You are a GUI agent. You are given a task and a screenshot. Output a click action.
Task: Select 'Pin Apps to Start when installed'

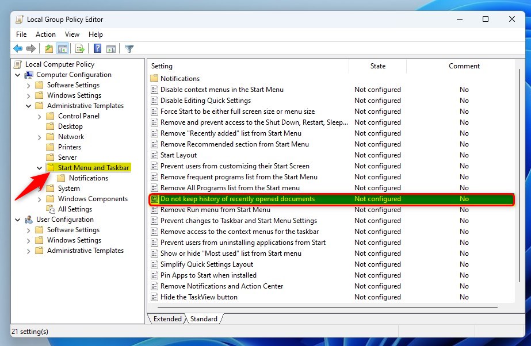208,276
